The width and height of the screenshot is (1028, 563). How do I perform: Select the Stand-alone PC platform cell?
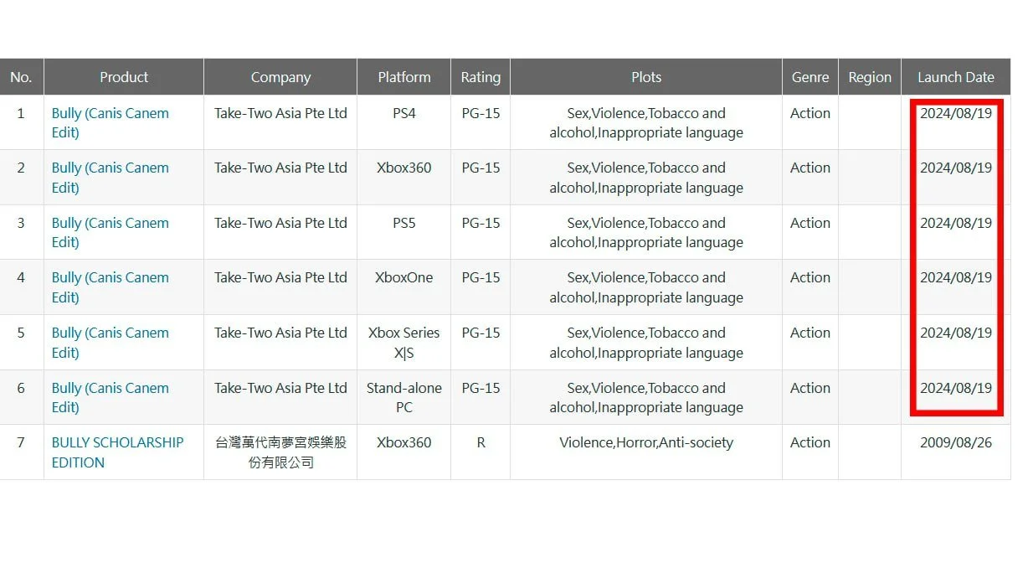tap(404, 397)
